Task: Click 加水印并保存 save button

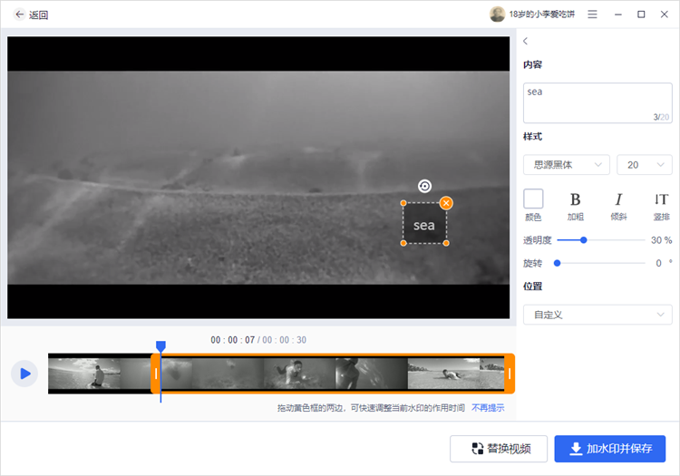Action: 610,449
